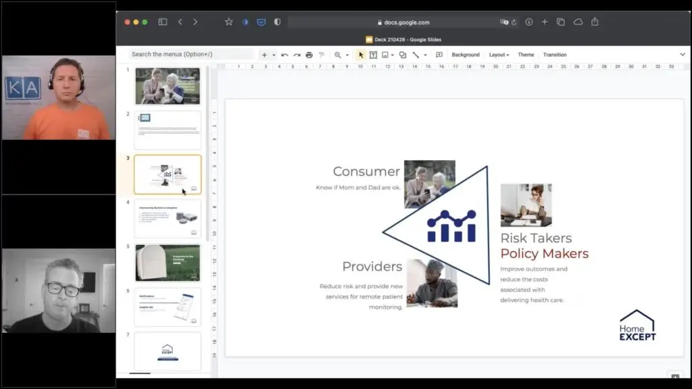692x389 pixels.
Task: Click the Redo arrow in the toolbar
Action: coord(297,55)
